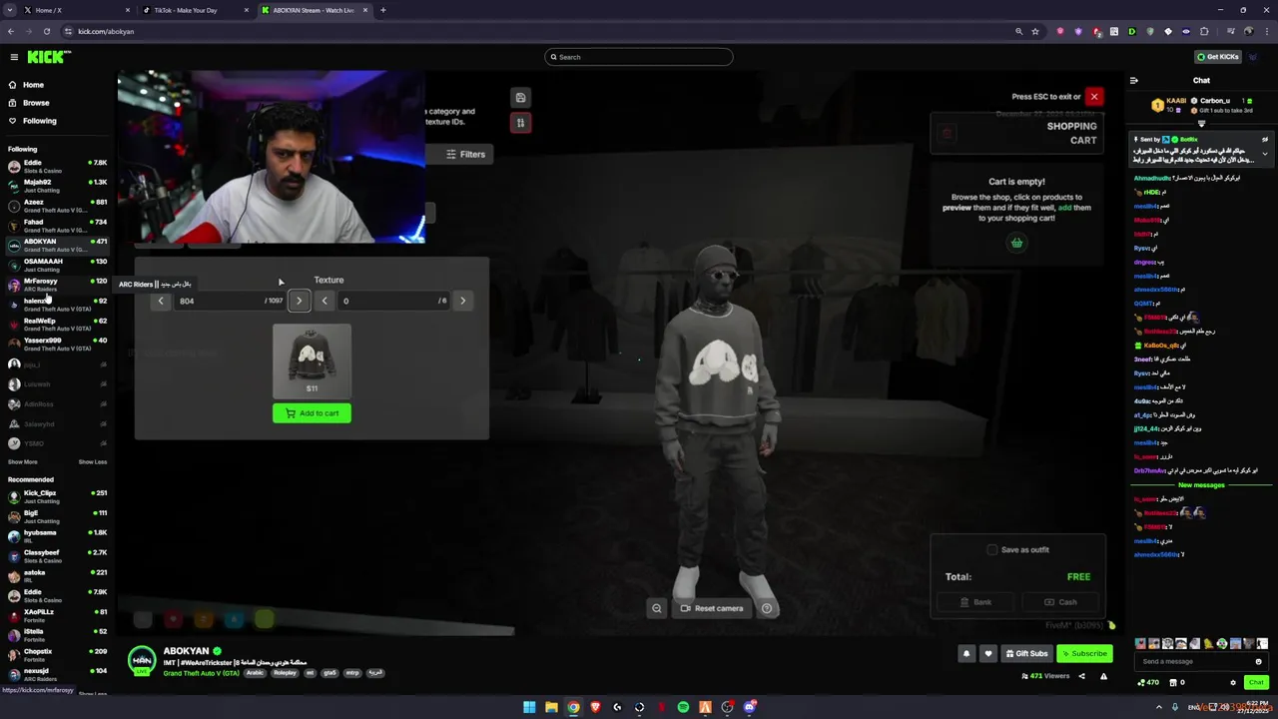Collapse the chat panel with its arrow icon

click(x=1133, y=81)
